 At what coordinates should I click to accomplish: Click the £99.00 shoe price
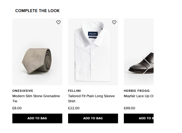(x=129, y=108)
